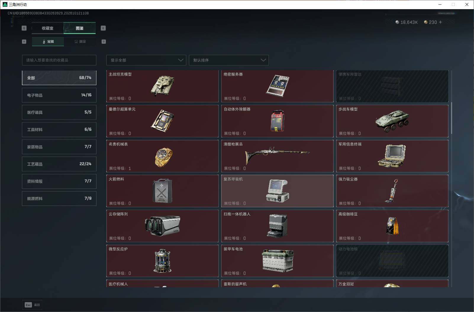Click the 18,643K currency balance

[407, 22]
